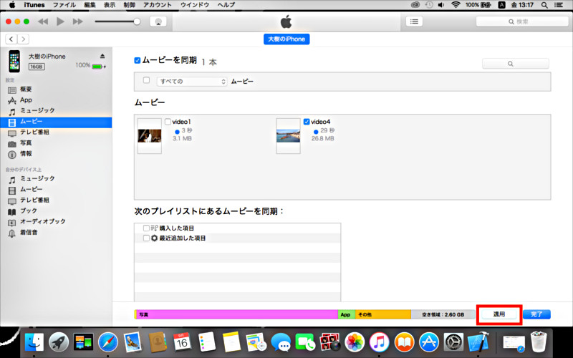Image resolution: width=573 pixels, height=358 pixels.
Task: Click the 完了 done button
Action: (x=536, y=314)
